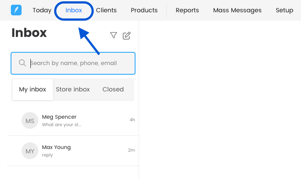
Task: Click the 'What are your st…' message preview
Action: (x=62, y=125)
